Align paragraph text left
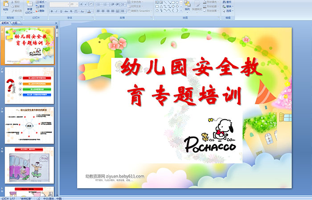The image size is (312, 200). tap(98, 11)
